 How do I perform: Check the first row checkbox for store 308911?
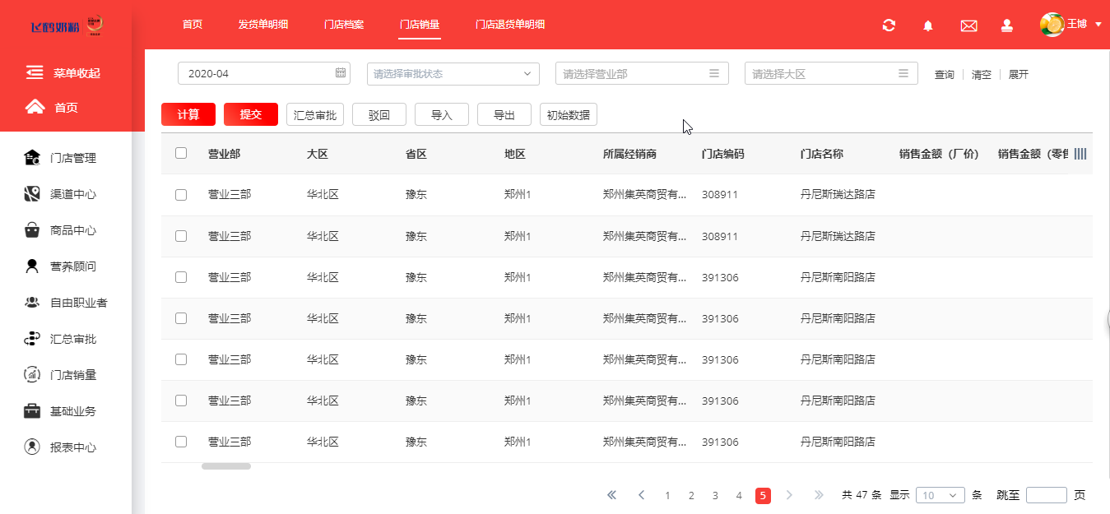(x=181, y=195)
